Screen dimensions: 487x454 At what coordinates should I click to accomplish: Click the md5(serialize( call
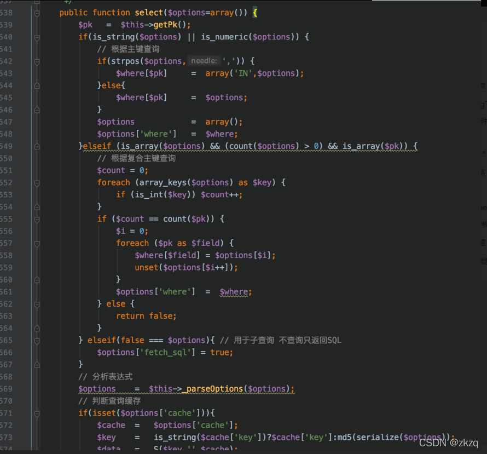(x=370, y=437)
